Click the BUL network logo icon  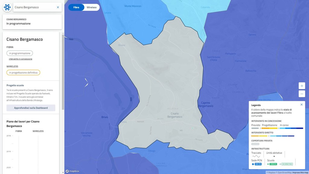click(x=8, y=7)
